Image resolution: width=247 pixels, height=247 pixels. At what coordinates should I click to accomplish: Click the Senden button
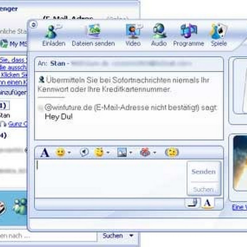[203, 172]
